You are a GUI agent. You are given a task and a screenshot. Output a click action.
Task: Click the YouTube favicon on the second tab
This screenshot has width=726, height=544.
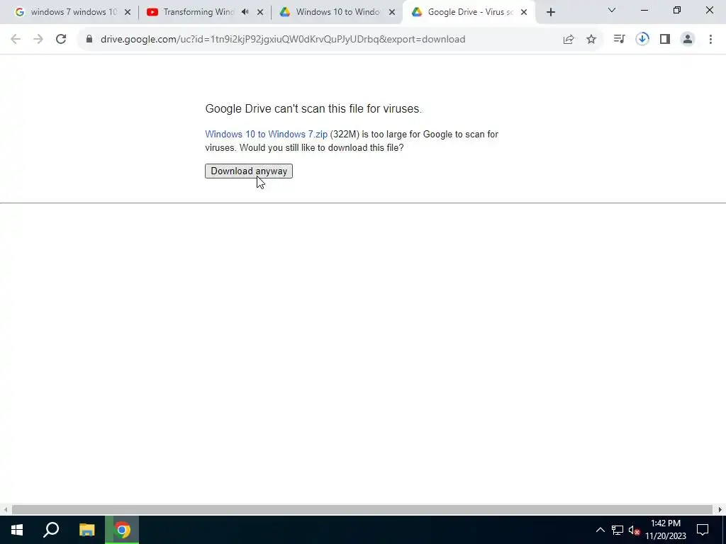[x=152, y=13]
